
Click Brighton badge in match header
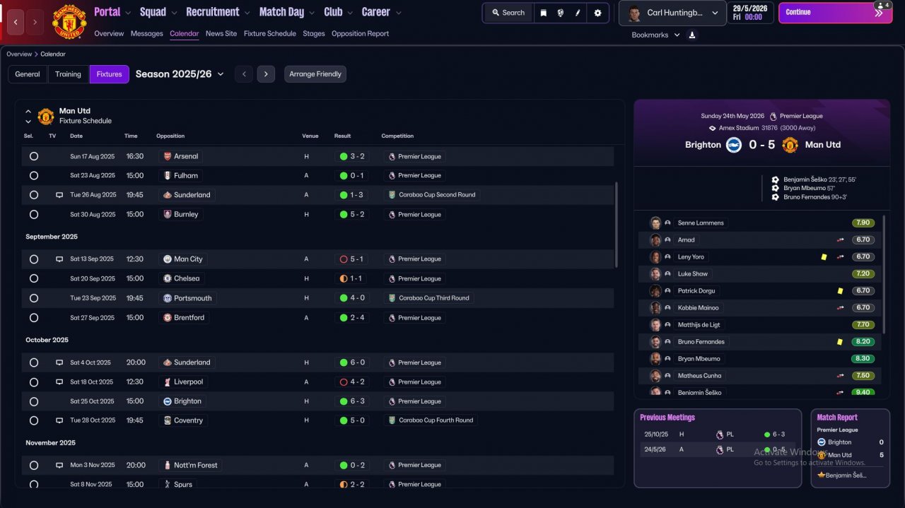[x=733, y=145]
